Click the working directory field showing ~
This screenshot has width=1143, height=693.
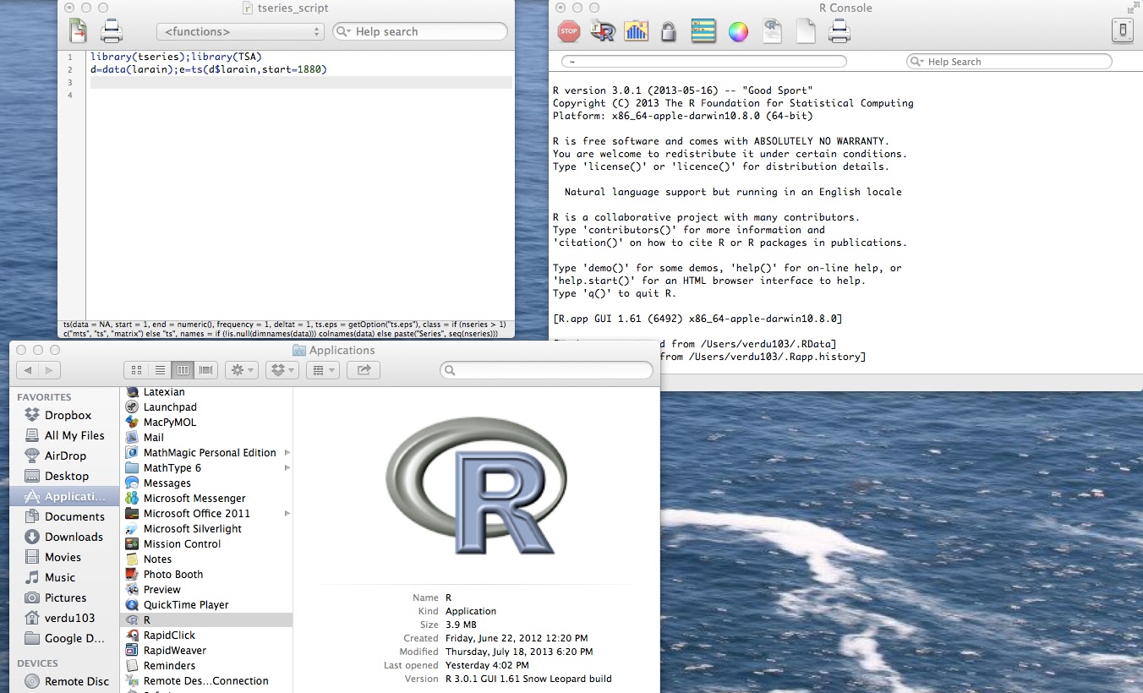click(703, 62)
